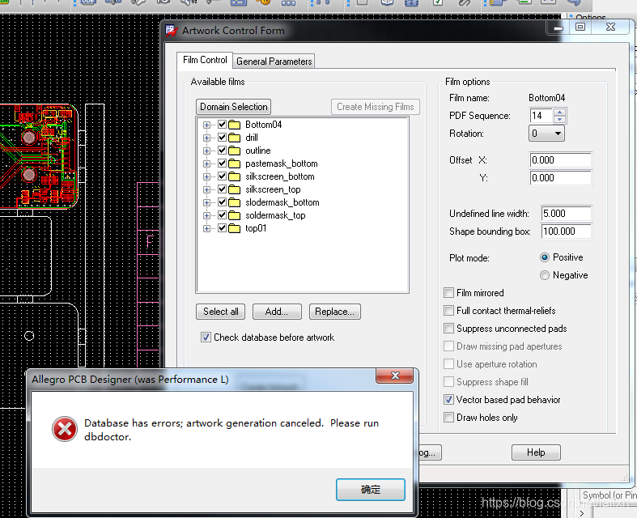Uncheck the soldermask_top film checkbox
Image resolution: width=637 pixels, height=518 pixels.
[x=222, y=215]
